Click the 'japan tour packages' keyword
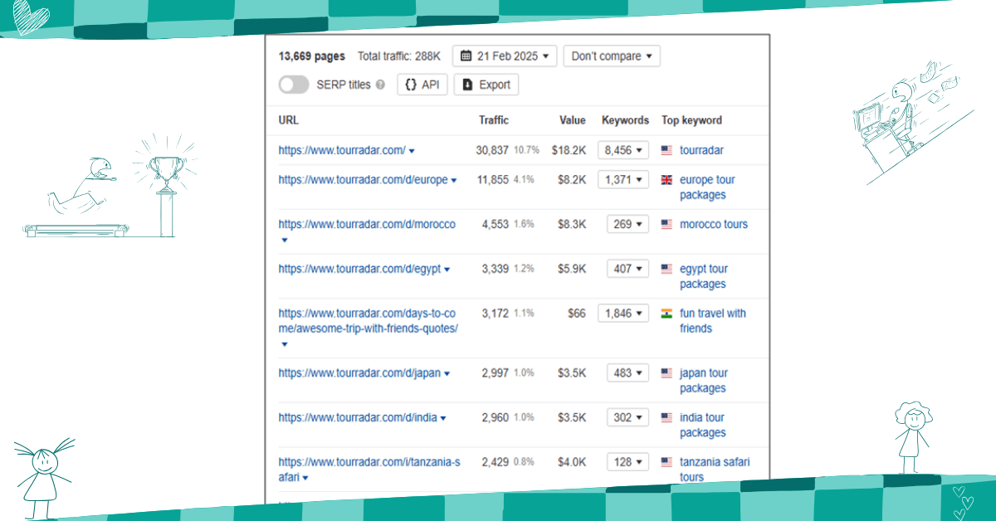The width and height of the screenshot is (996, 521). click(x=704, y=381)
